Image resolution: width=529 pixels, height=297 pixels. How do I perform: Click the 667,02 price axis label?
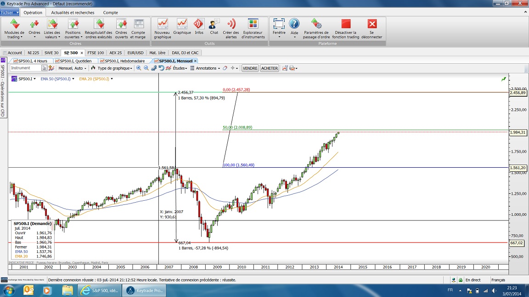click(517, 243)
